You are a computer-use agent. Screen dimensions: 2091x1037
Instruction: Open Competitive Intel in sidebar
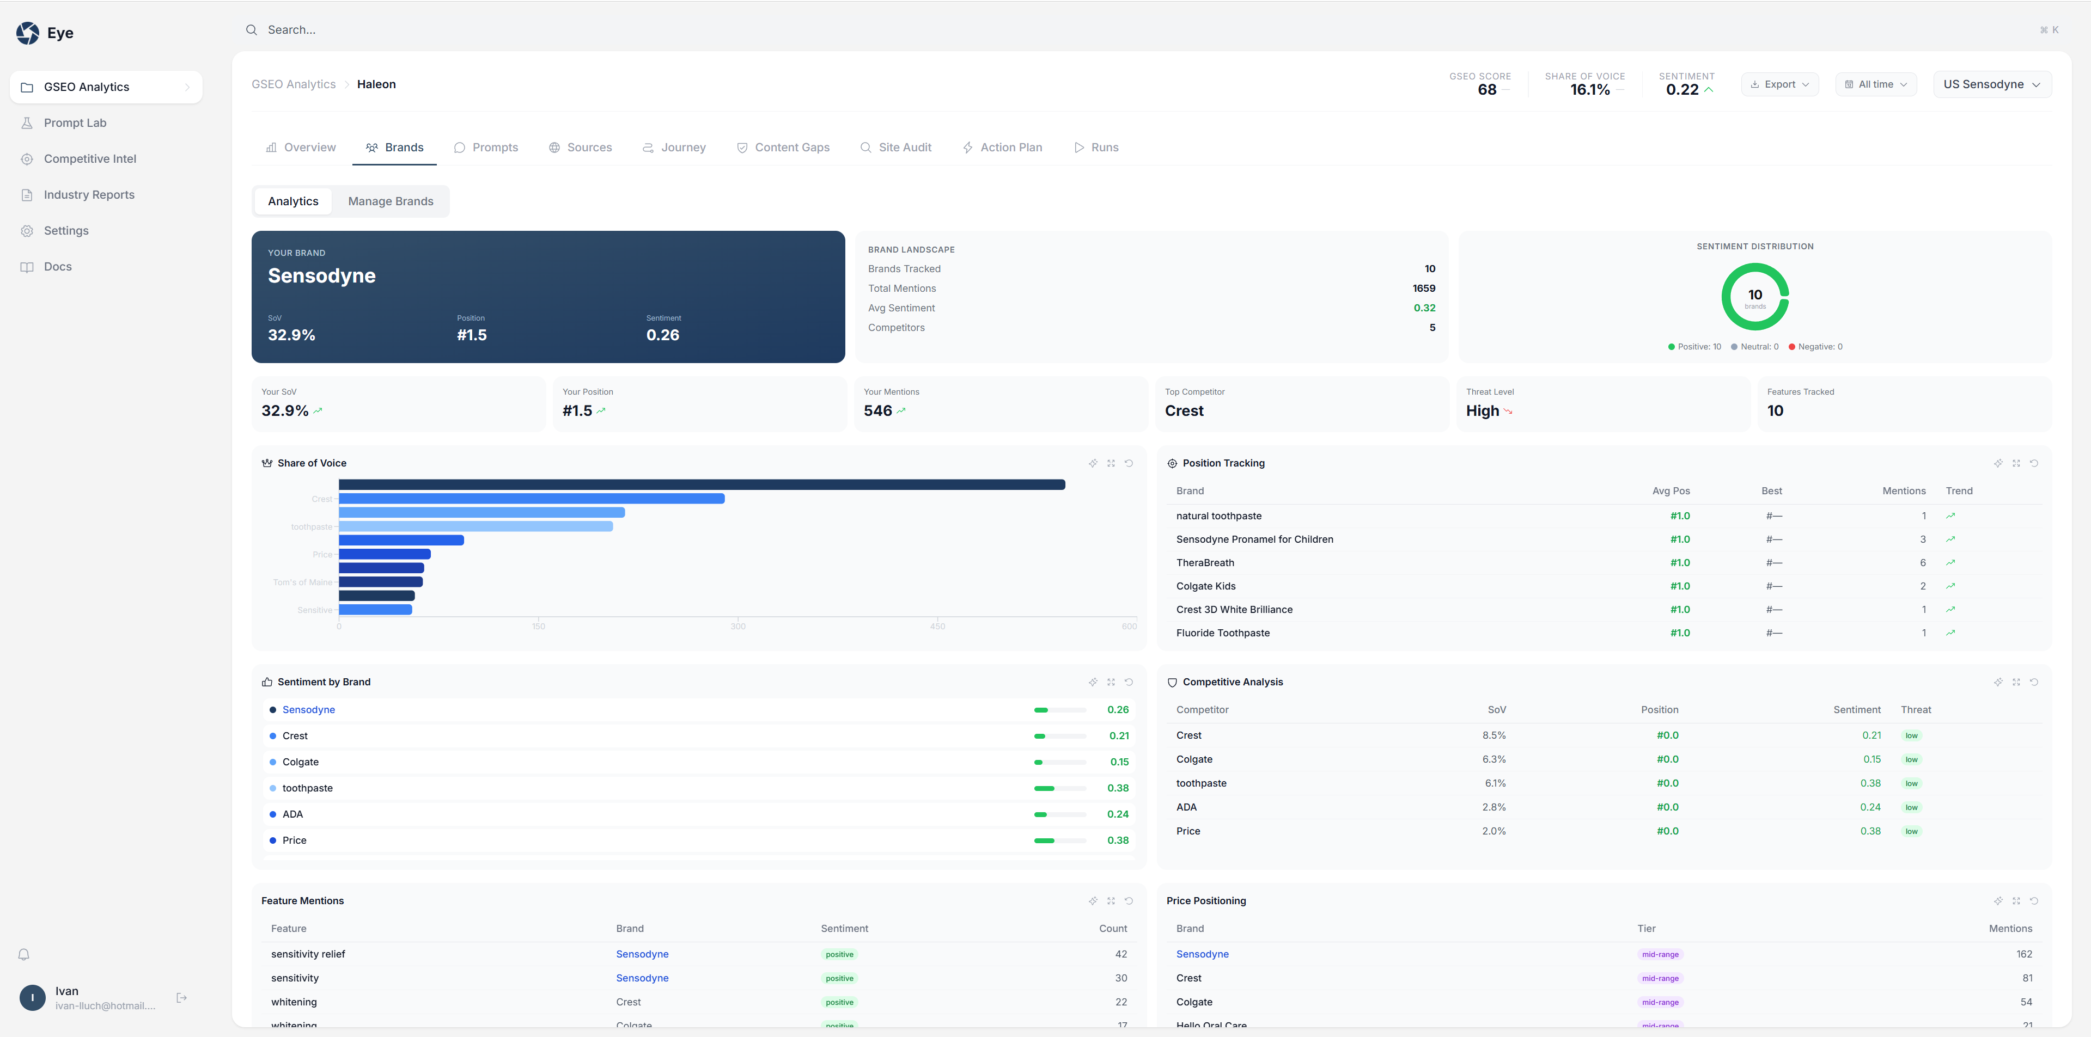(x=89, y=159)
